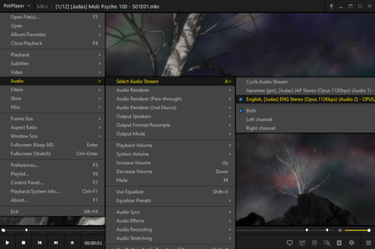The height and width of the screenshot is (249, 375).
Task: Expand the Audio Renderer submenu
Action: pos(171,90)
